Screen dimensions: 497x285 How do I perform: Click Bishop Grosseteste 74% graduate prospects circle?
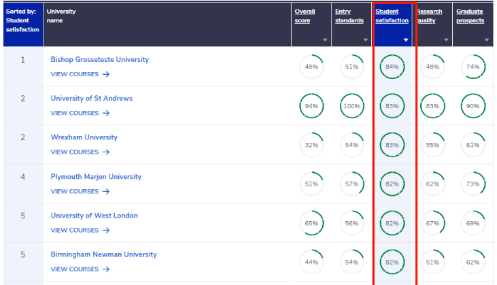[x=473, y=67]
